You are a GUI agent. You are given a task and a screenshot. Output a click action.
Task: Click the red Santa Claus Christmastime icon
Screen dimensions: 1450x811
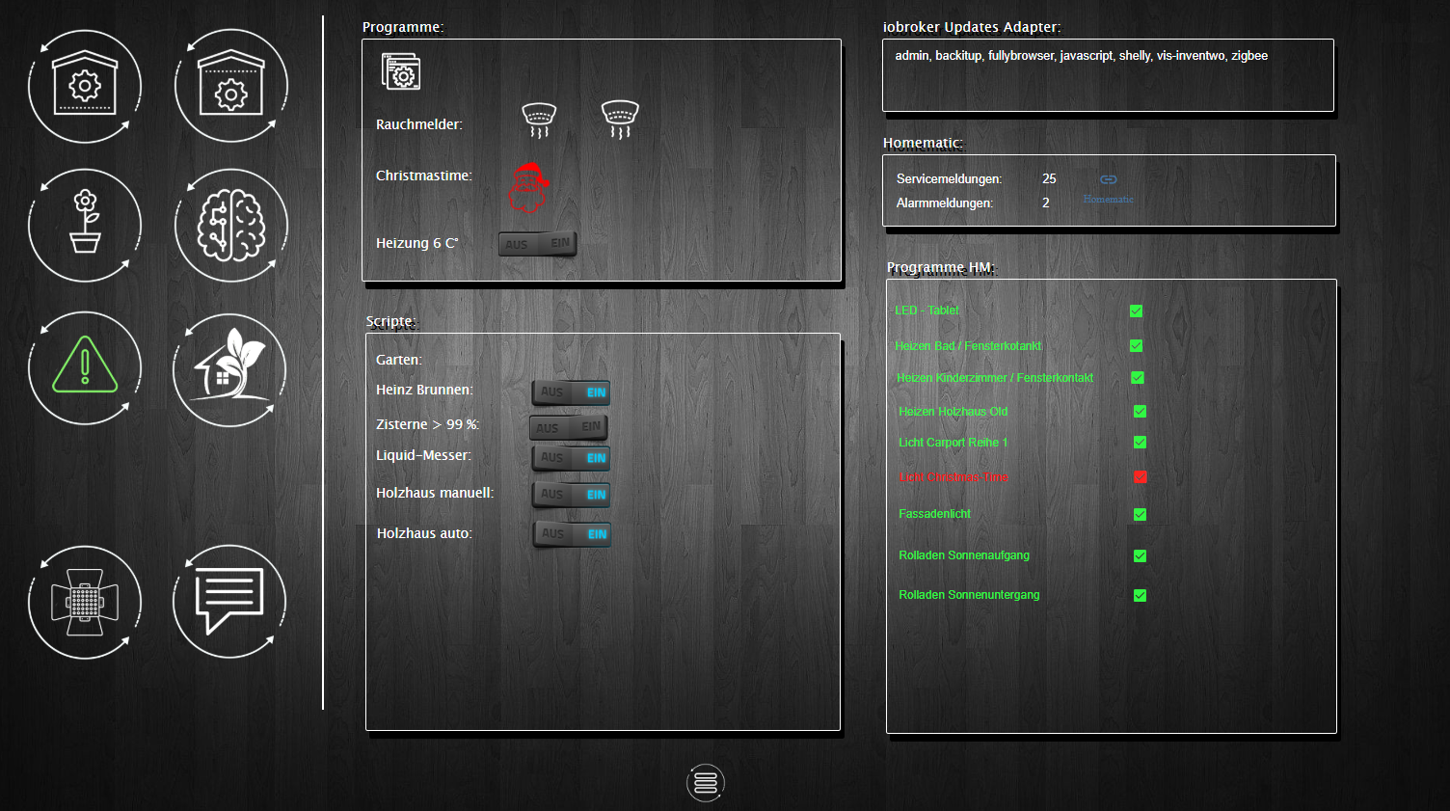coord(527,187)
